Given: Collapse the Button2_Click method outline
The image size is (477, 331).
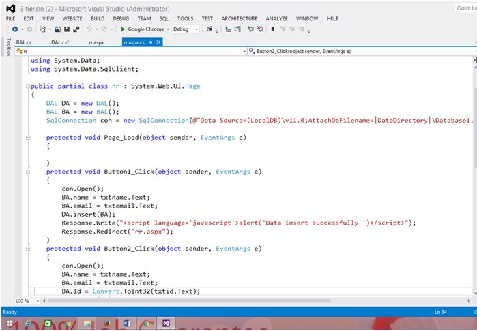Looking at the screenshot, I should [x=28, y=249].
